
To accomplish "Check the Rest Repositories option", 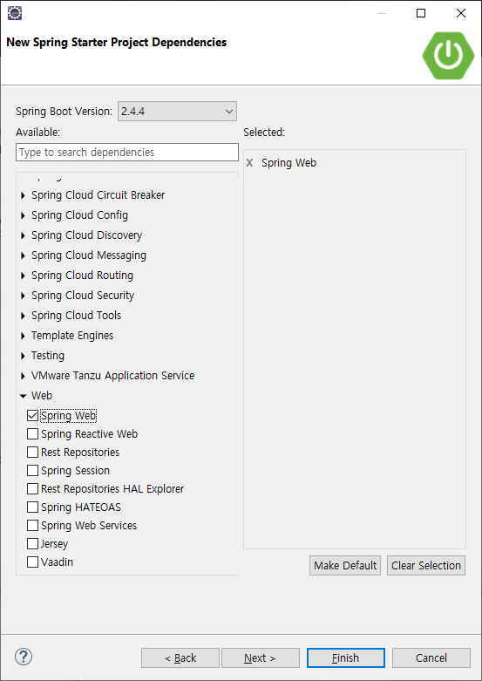I will coord(32,453).
